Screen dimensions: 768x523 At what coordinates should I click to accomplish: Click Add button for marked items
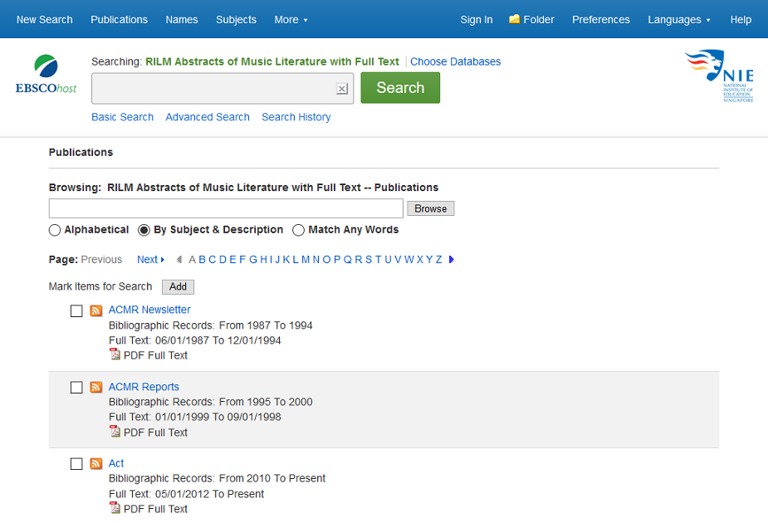point(178,287)
